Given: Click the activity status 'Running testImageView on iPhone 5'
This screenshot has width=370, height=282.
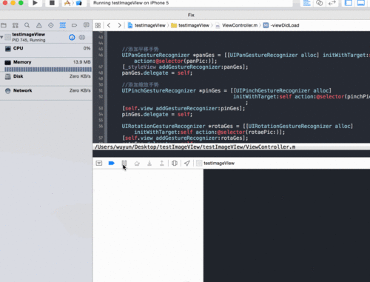Looking at the screenshot, I should point(131,3).
